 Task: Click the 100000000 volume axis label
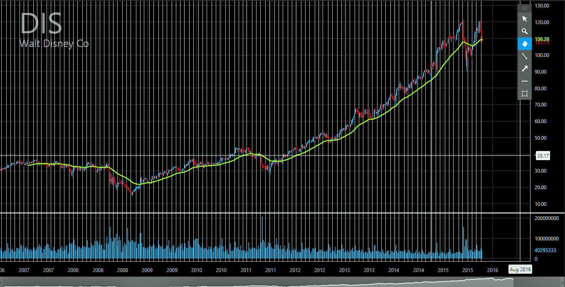click(x=547, y=239)
